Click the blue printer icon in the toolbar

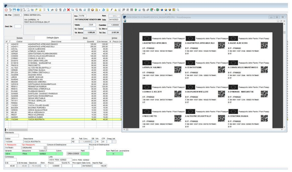click(x=18, y=10)
